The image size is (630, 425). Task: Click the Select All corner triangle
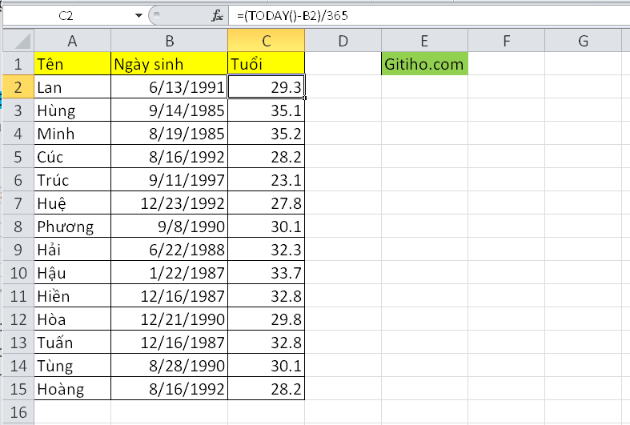[x=18, y=41]
